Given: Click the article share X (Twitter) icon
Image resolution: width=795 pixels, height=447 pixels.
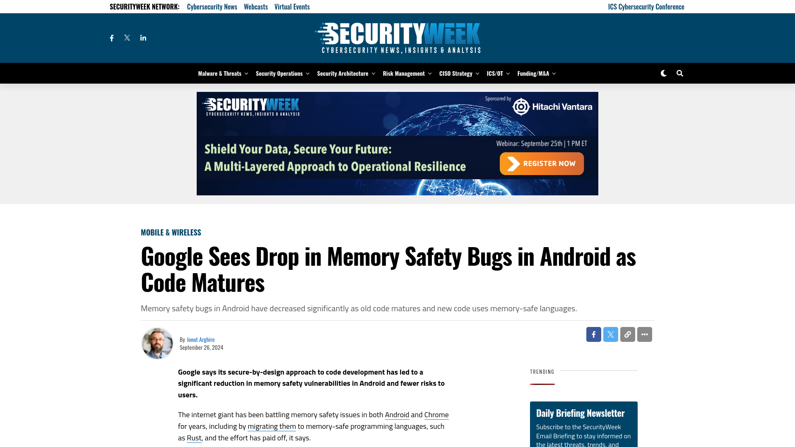Looking at the screenshot, I should pyautogui.click(x=610, y=334).
